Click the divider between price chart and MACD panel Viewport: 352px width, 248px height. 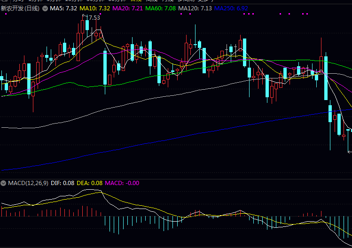[x=176, y=179]
